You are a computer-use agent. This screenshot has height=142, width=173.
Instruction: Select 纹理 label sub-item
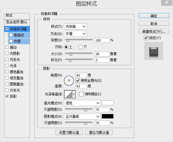click(x=17, y=41)
